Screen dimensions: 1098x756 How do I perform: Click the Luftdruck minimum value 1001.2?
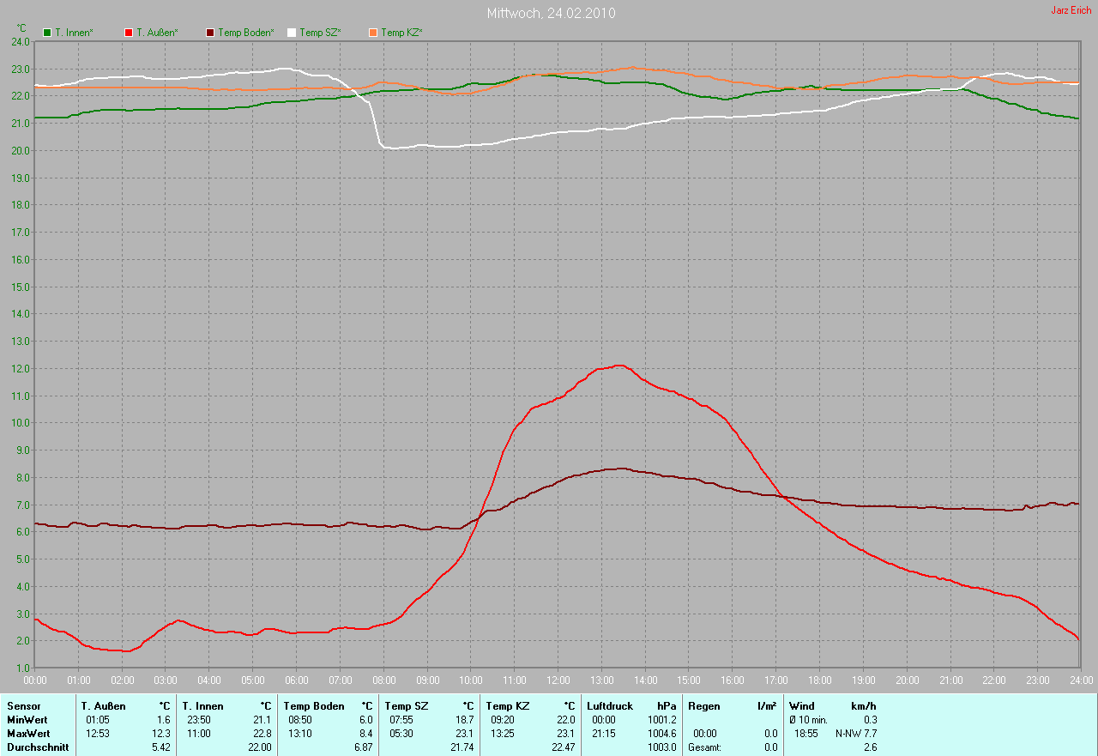pyautogui.click(x=661, y=720)
